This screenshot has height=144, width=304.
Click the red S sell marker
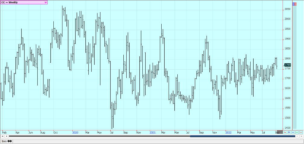[x=295, y=4]
